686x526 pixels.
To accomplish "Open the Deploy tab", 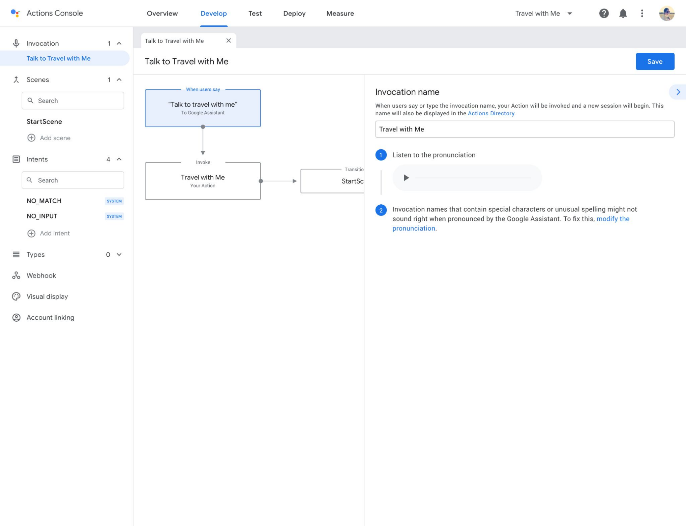I will tap(294, 14).
